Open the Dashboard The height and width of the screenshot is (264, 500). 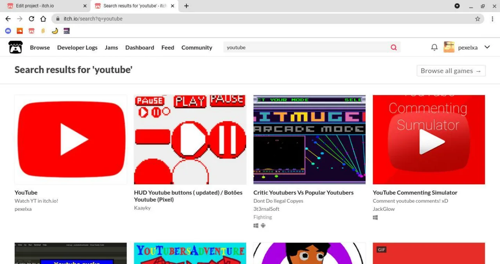[x=139, y=47]
